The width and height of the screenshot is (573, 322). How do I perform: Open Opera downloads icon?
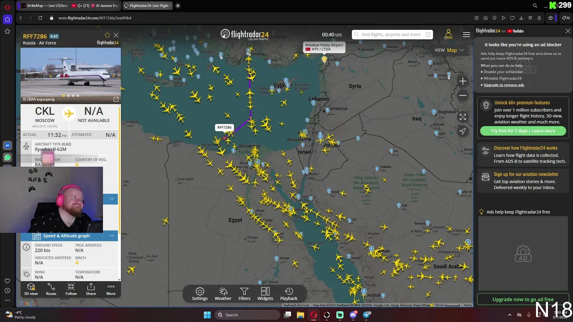pyautogui.click(x=521, y=18)
